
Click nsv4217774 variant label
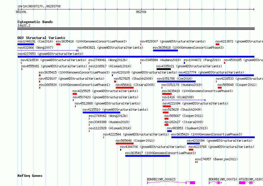point(211,72)
